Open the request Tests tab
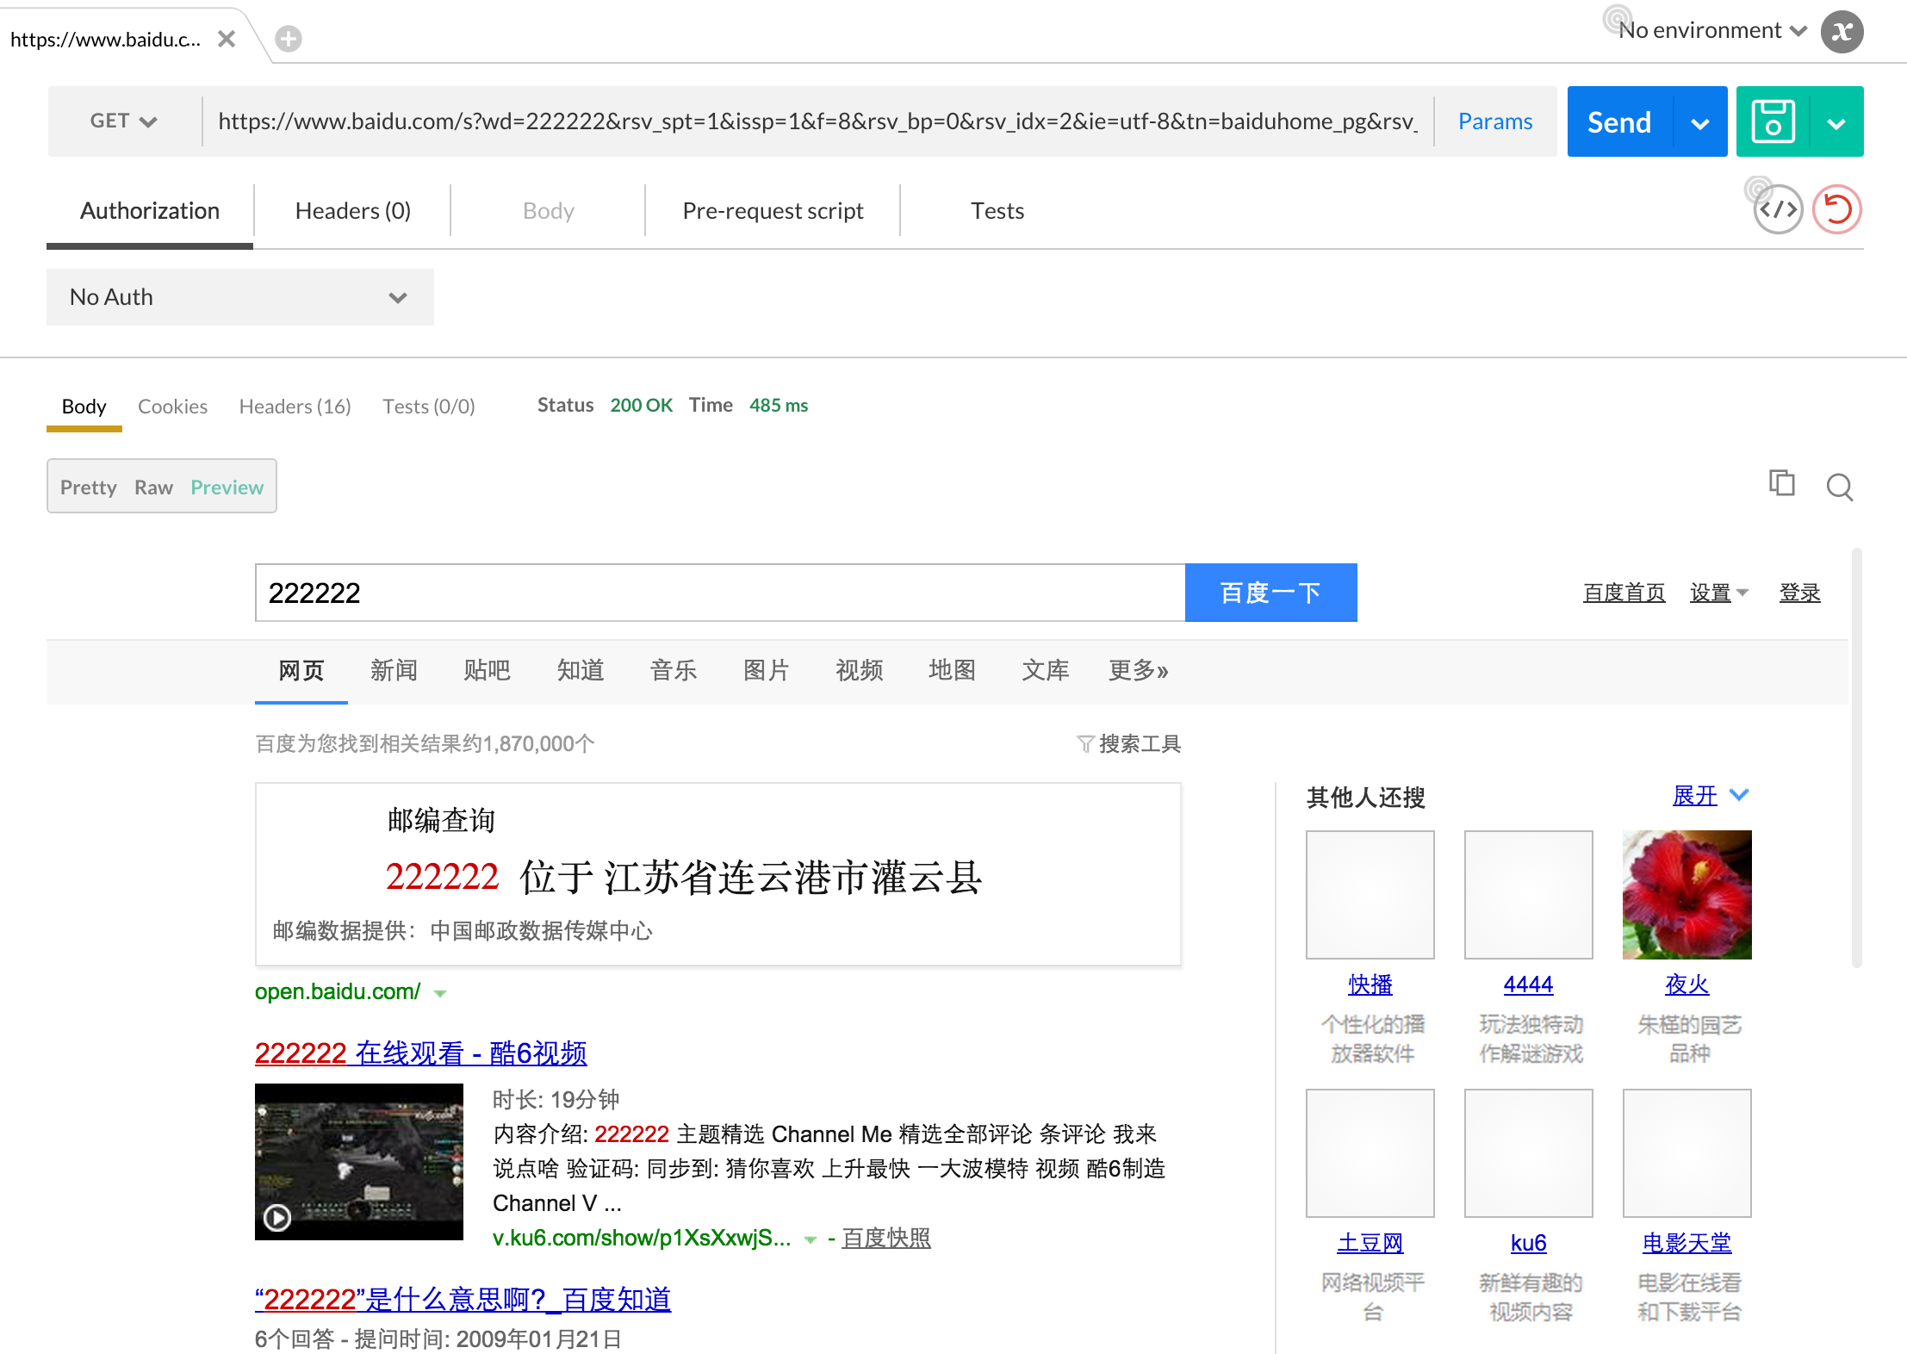This screenshot has width=1907, height=1354. pos(997,211)
